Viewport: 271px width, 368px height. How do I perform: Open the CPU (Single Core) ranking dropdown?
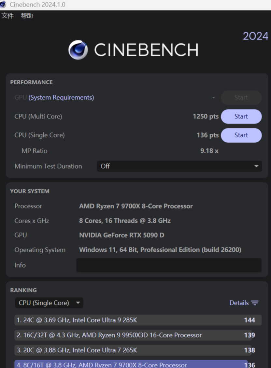point(49,303)
